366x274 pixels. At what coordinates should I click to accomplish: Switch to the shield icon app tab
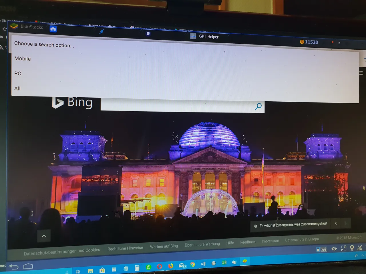tap(148, 34)
